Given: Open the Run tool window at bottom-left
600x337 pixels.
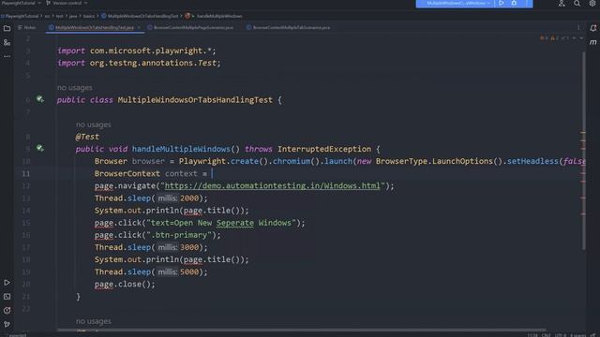Looking at the screenshot, I should point(7,283).
